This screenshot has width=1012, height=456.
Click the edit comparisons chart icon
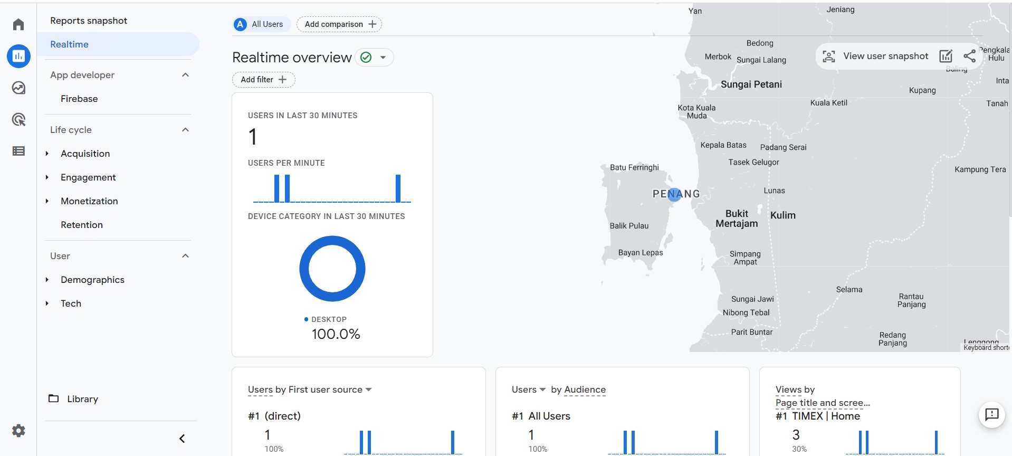946,56
